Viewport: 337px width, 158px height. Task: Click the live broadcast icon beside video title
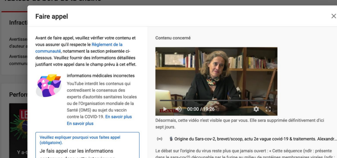tap(159, 139)
